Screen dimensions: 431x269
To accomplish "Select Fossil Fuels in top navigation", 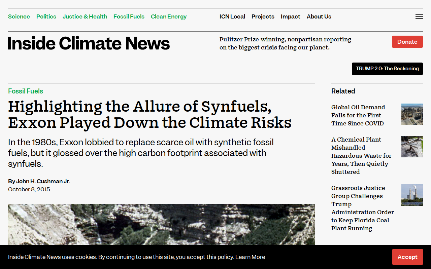I will [129, 16].
